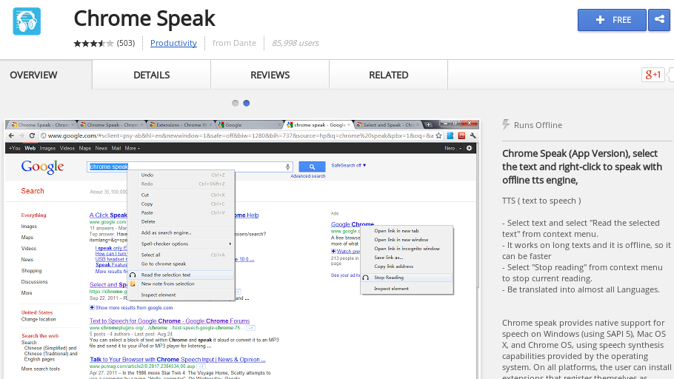Click the 'from Dante' developer text

coord(233,43)
